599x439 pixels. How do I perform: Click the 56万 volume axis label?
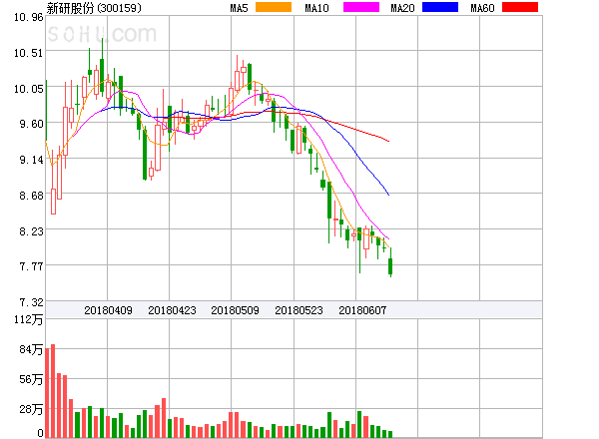click(x=31, y=379)
